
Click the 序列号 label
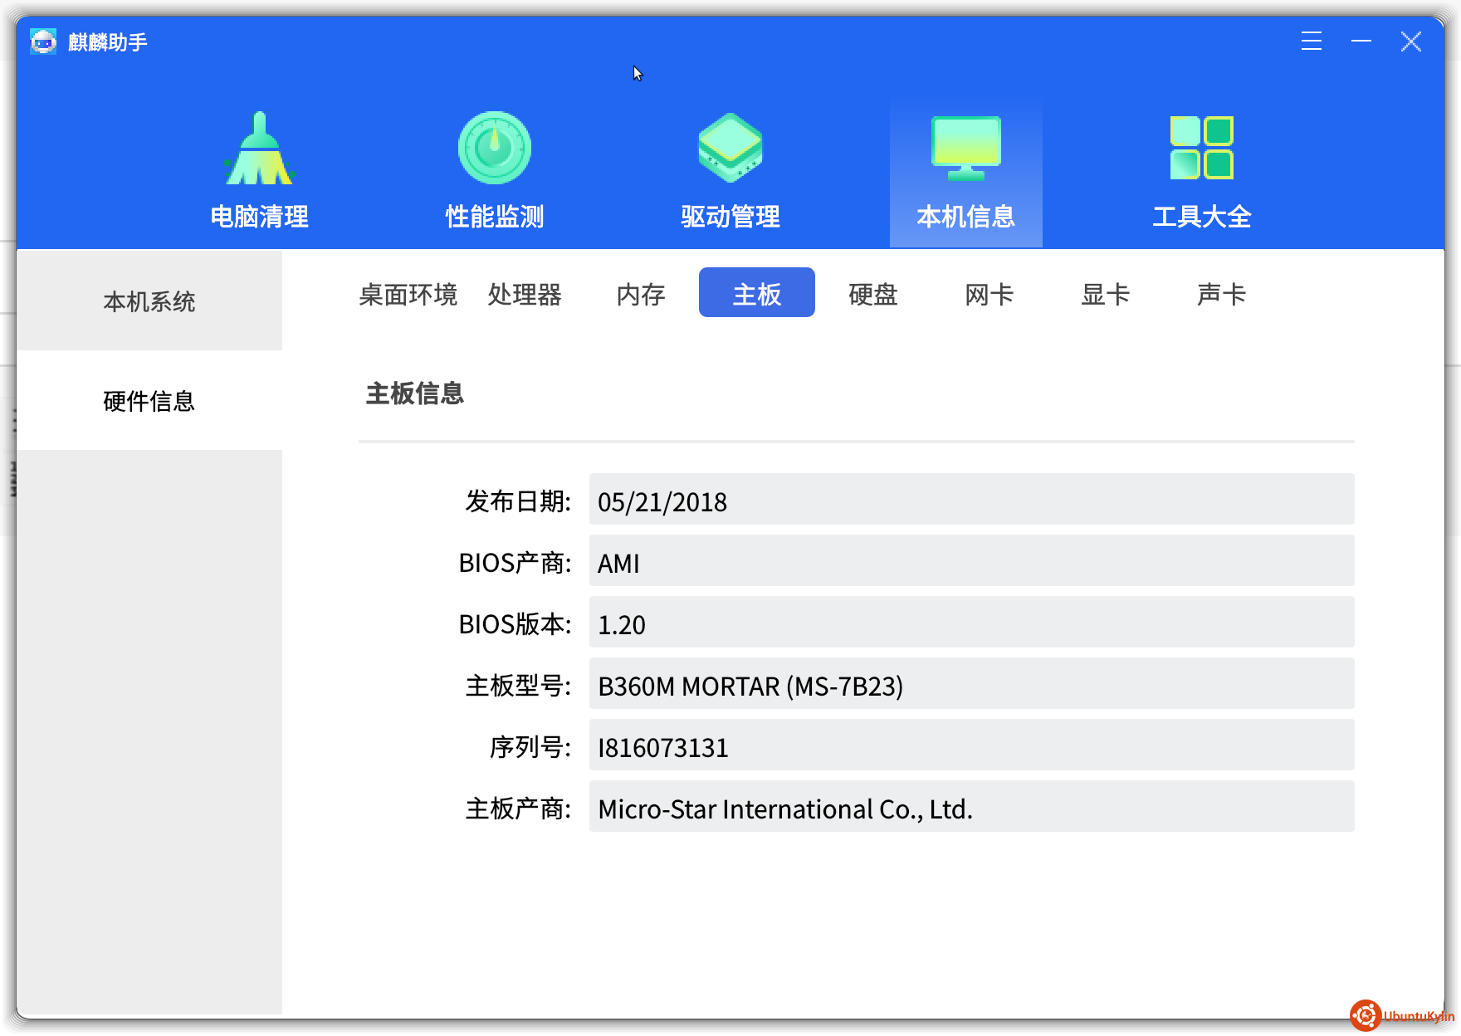pyautogui.click(x=530, y=746)
